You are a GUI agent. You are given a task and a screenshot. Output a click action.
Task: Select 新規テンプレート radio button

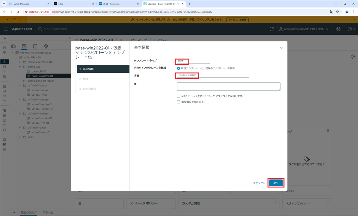coord(179,68)
